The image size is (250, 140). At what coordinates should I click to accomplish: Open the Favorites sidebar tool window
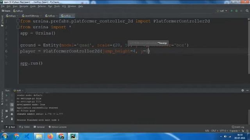tap(2, 116)
